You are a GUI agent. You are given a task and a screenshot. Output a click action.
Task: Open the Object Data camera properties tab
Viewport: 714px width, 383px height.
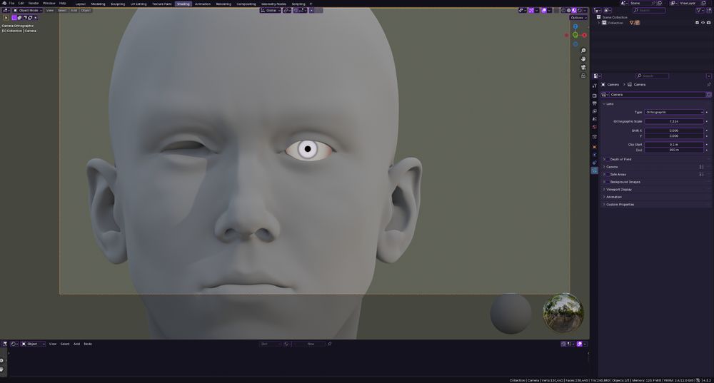coord(594,170)
